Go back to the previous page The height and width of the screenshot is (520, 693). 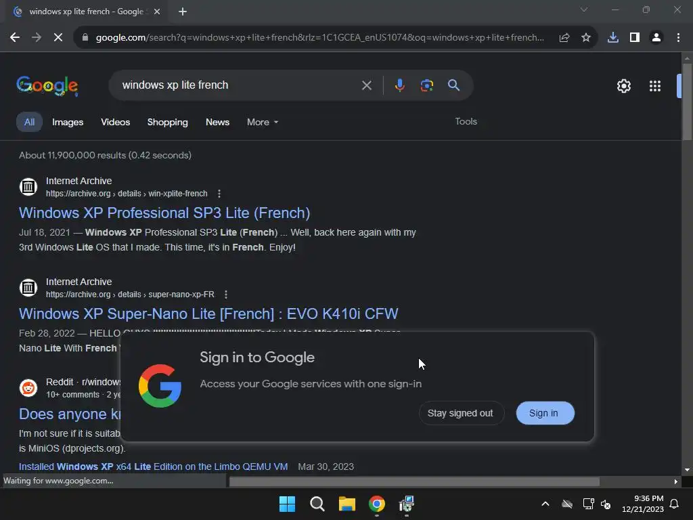tap(15, 38)
